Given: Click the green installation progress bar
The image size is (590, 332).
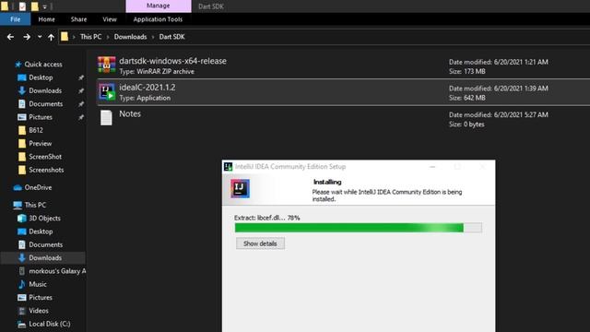Looking at the screenshot, I should click(359, 228).
